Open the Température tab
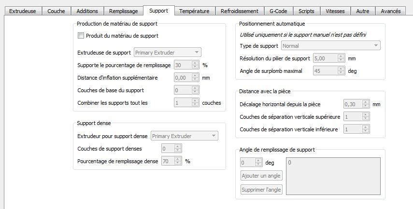Screen dimensions: 413x209 click(194, 11)
